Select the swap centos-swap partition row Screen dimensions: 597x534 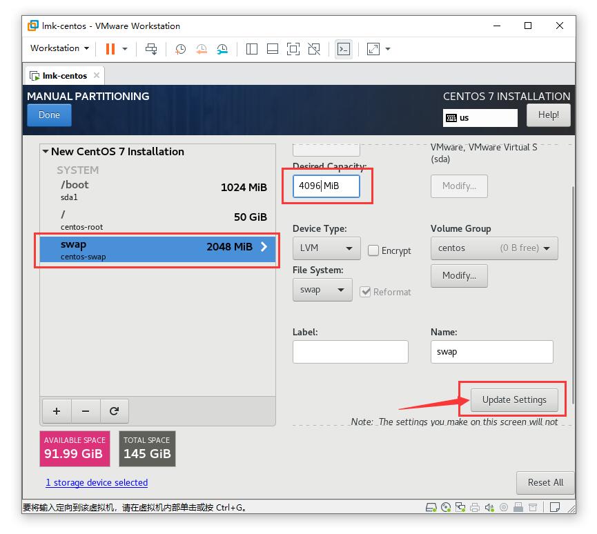[x=157, y=249]
